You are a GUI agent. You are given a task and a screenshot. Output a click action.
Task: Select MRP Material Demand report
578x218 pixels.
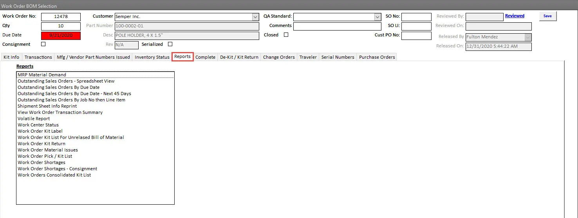click(x=42, y=75)
